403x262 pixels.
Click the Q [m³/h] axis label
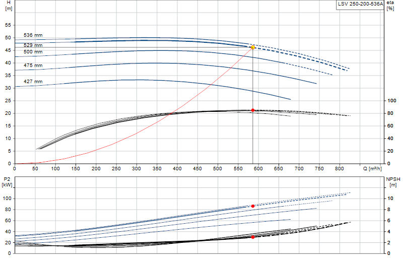pos(372,169)
